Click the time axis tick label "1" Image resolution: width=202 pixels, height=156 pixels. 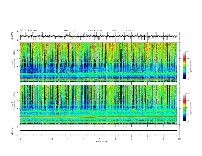pos(36,139)
